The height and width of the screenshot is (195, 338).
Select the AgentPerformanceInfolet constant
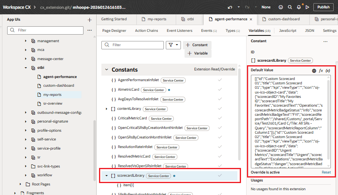pos(138,80)
